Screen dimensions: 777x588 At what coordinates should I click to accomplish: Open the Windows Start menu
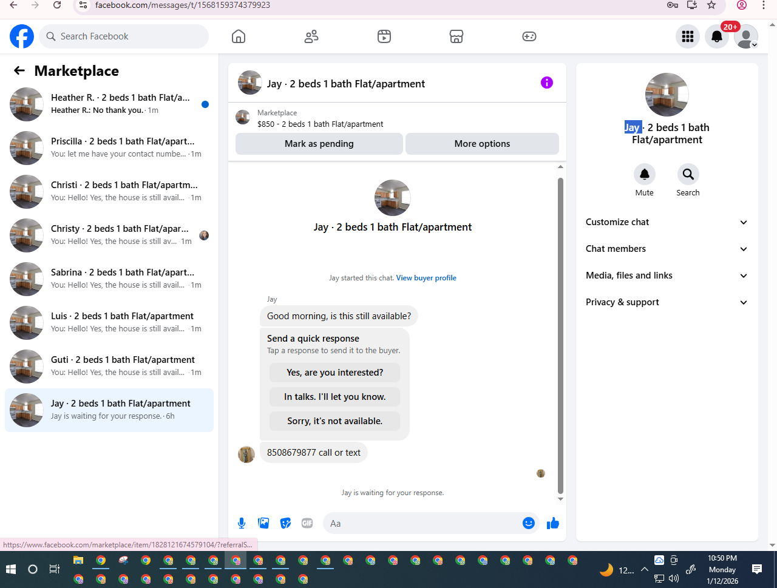coord(11,569)
